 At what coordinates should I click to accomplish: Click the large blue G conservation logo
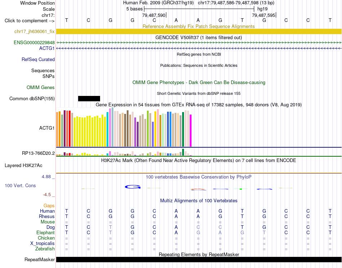point(132,187)
